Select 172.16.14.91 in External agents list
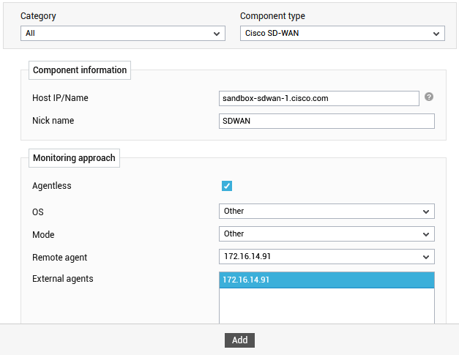 pyautogui.click(x=326, y=280)
